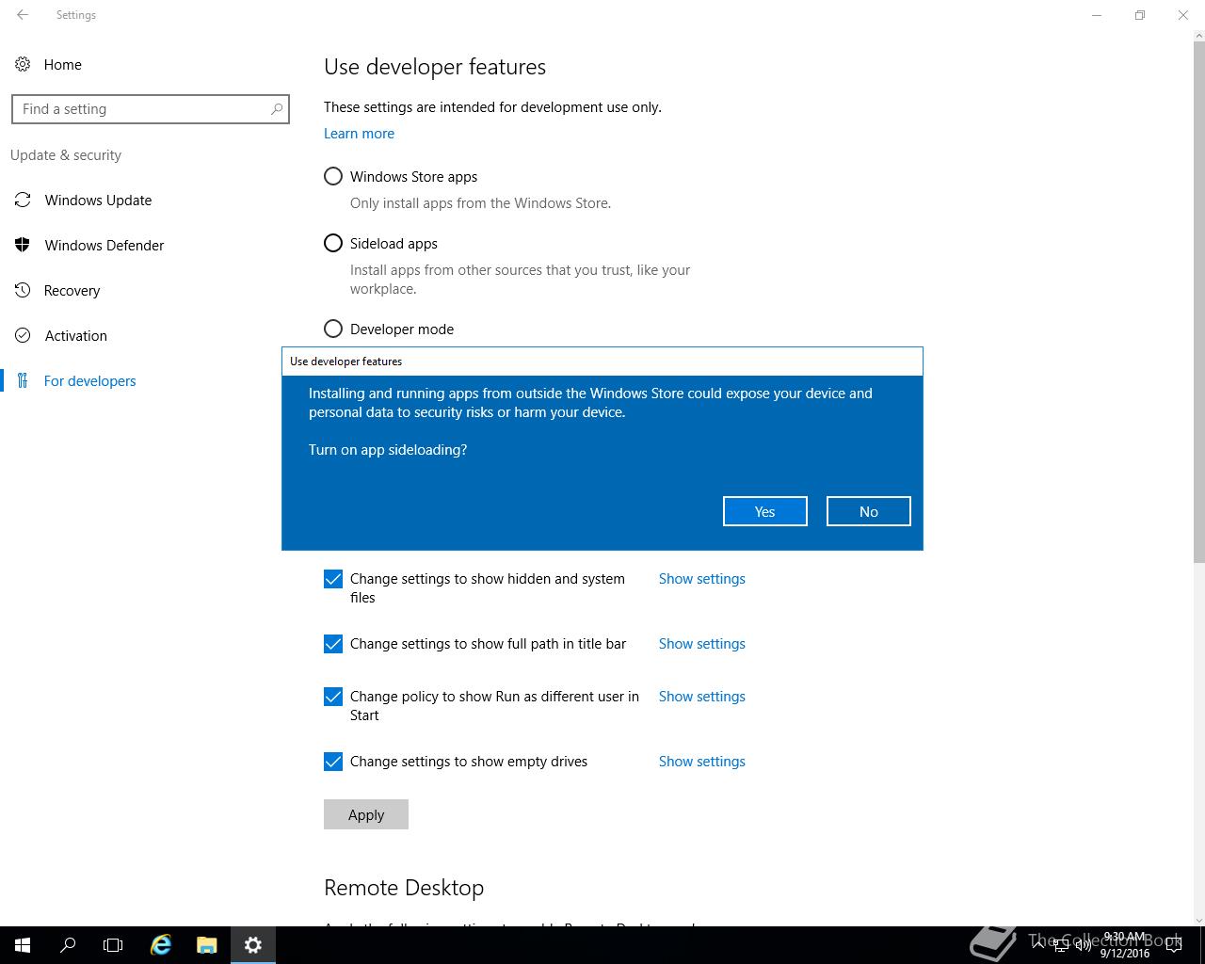
Task: Show settings for full path in title bar
Action: pyautogui.click(x=702, y=644)
